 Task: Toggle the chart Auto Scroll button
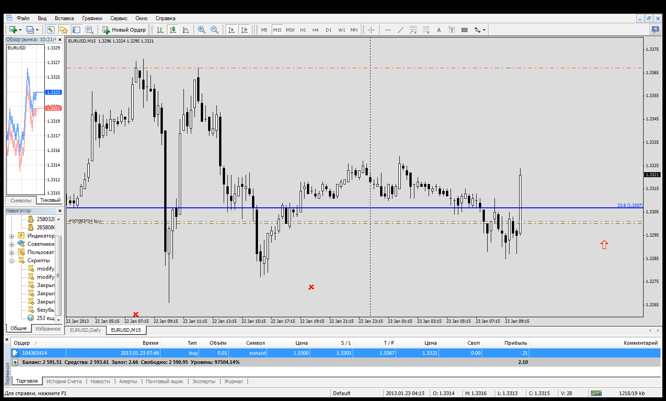pos(231,30)
